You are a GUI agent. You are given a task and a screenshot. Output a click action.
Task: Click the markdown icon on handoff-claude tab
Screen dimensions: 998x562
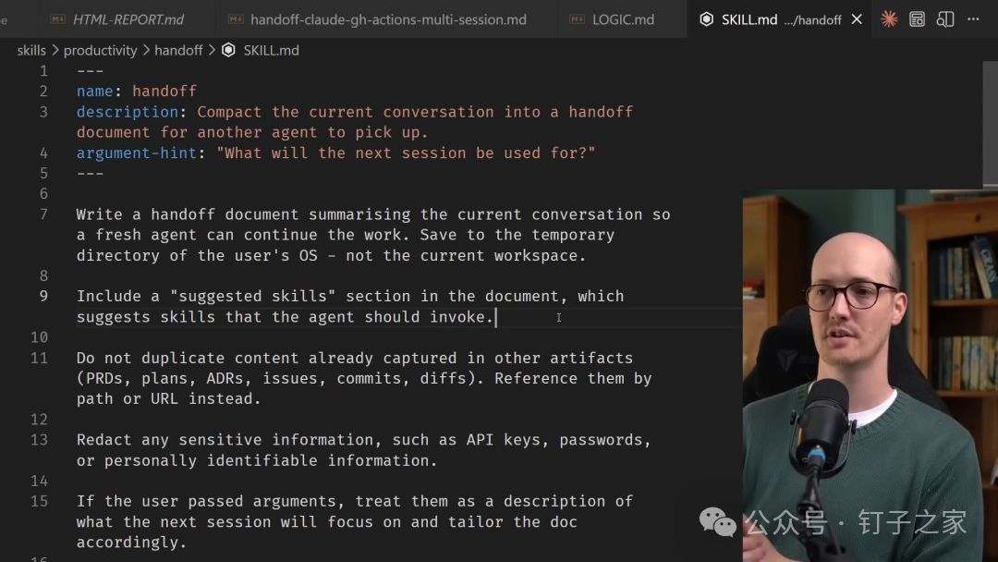pyautogui.click(x=236, y=19)
